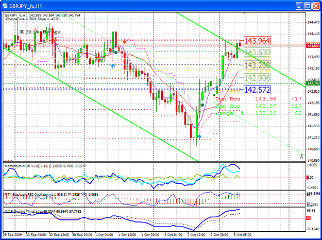Click the 140.560 value on the price scale
Image resolution: width=322 pixels, height=240 pixels.
coord(314,161)
